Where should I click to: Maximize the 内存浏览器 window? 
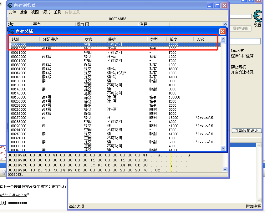click(x=217, y=6)
